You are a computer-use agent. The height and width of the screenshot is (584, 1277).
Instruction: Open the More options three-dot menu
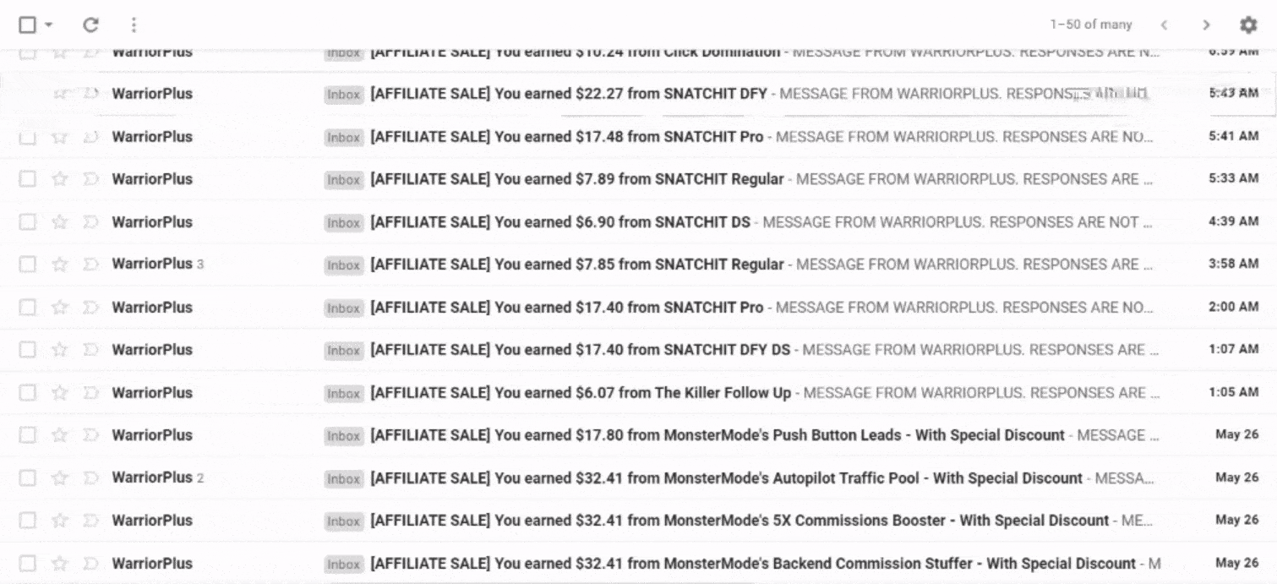(134, 25)
